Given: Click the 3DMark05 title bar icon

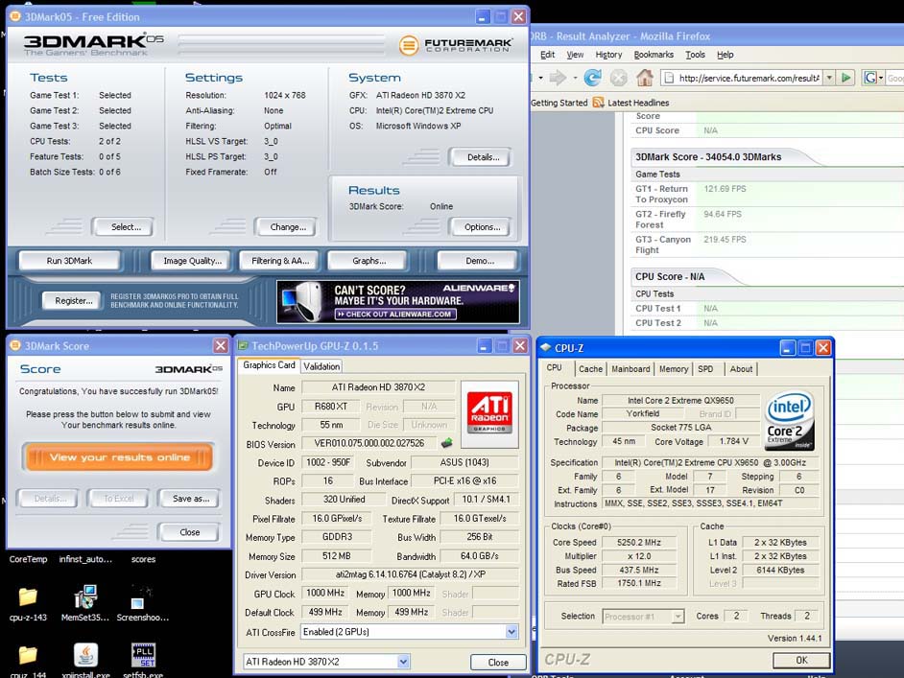Looking at the screenshot, I should [x=15, y=16].
